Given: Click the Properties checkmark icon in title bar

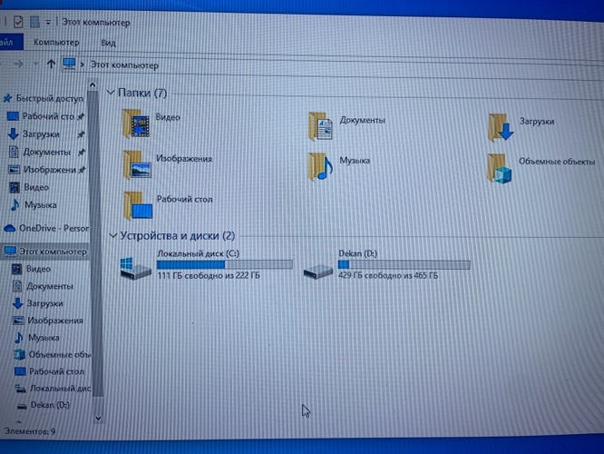Looking at the screenshot, I should [18, 22].
